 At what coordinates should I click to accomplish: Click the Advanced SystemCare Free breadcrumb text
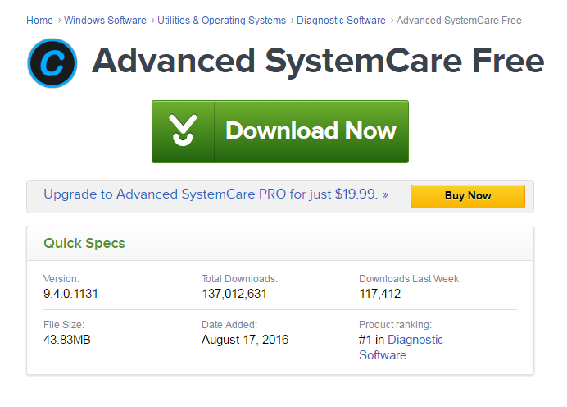click(x=459, y=21)
